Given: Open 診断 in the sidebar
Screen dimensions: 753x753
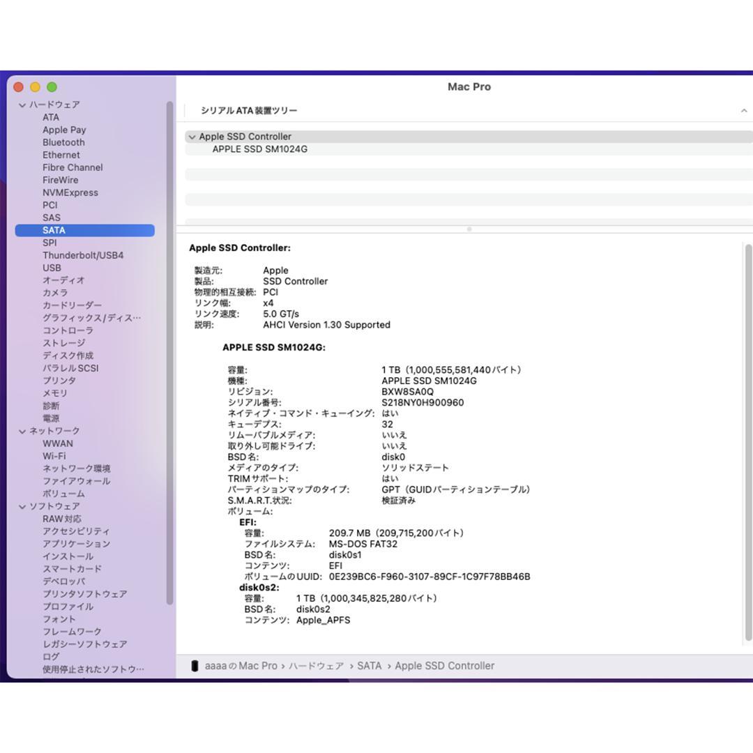Looking at the screenshot, I should 51,406.
